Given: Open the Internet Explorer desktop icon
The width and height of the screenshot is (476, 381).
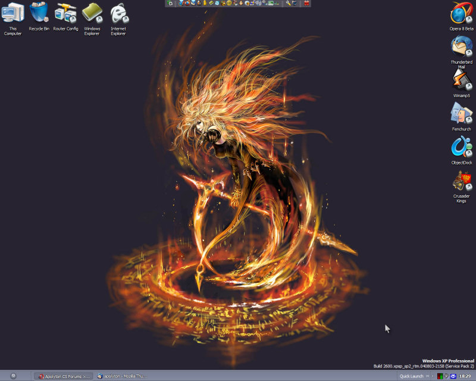Looking at the screenshot, I should [118, 14].
